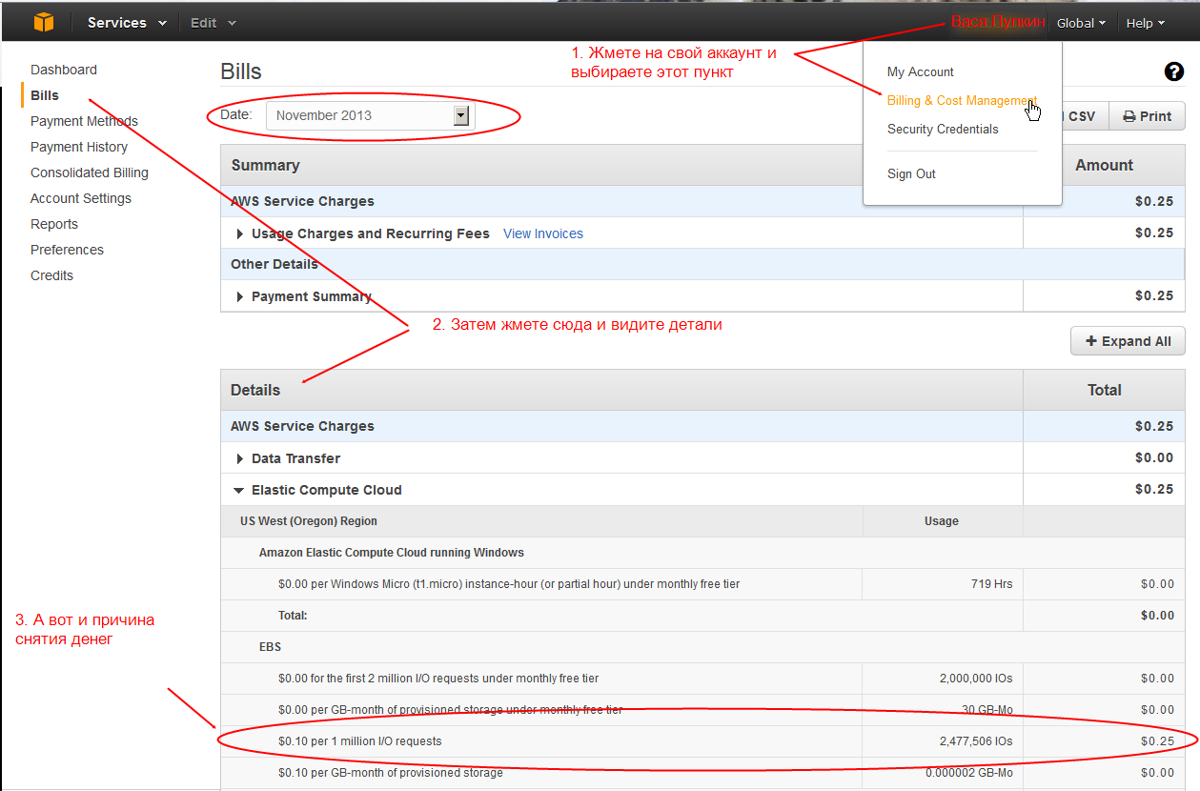Collapse the Elastic Compute Cloud row
This screenshot has height=791, width=1200.
[239, 490]
